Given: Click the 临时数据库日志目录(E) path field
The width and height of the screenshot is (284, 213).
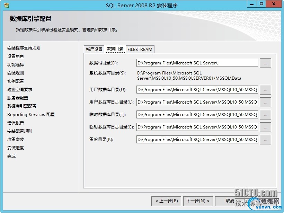Looking at the screenshot, I should (x=197, y=127).
